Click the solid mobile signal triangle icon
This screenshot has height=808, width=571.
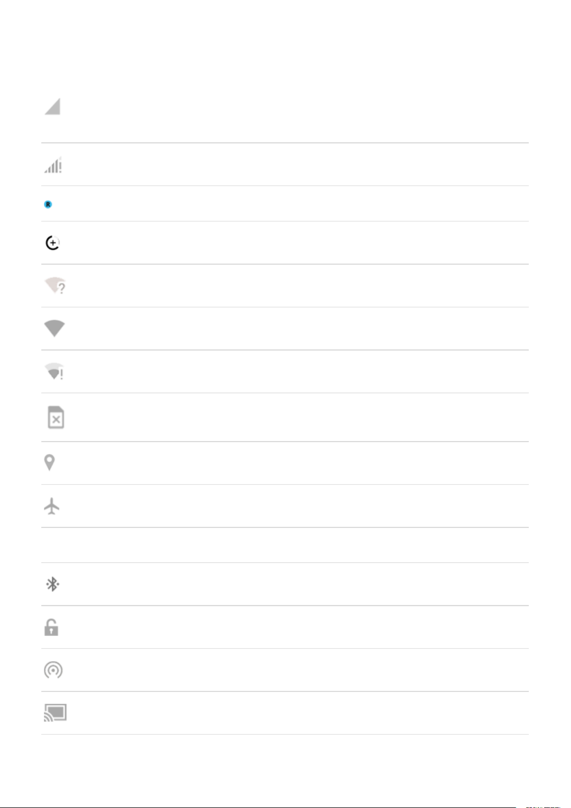[x=53, y=107]
